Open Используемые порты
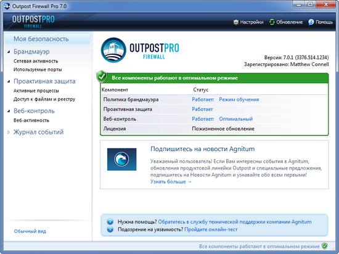 tap(38, 70)
